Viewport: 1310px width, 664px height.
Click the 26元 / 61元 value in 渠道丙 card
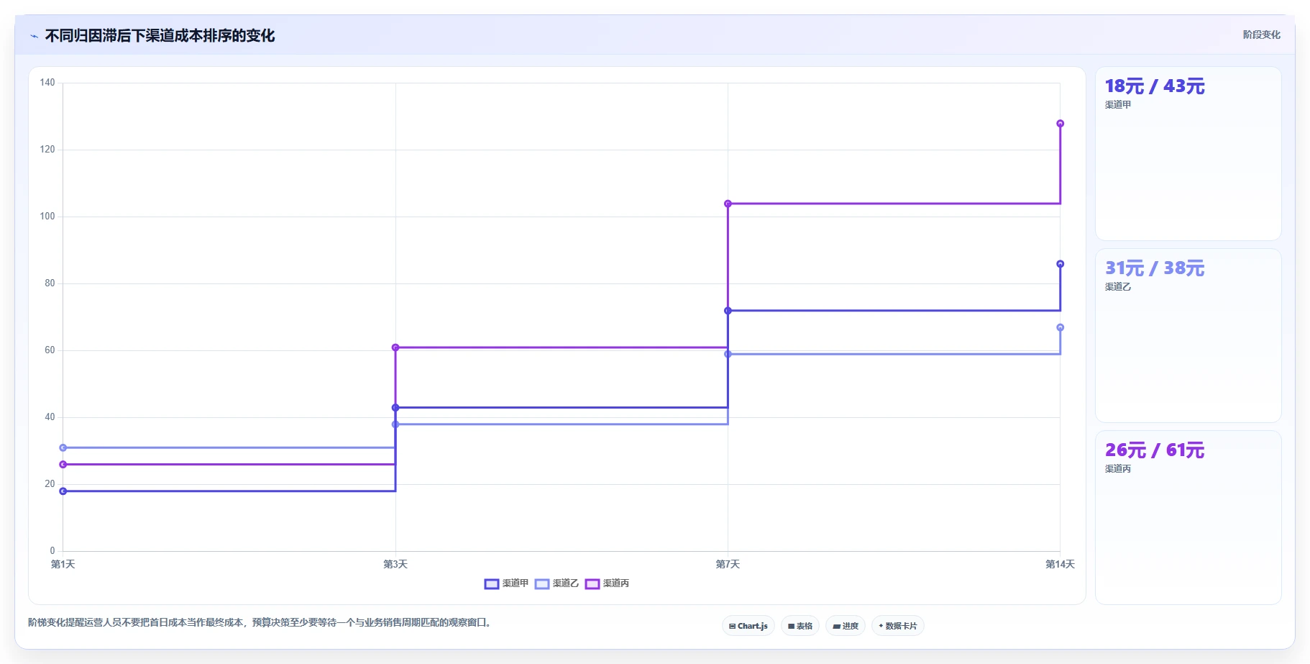tap(1155, 450)
